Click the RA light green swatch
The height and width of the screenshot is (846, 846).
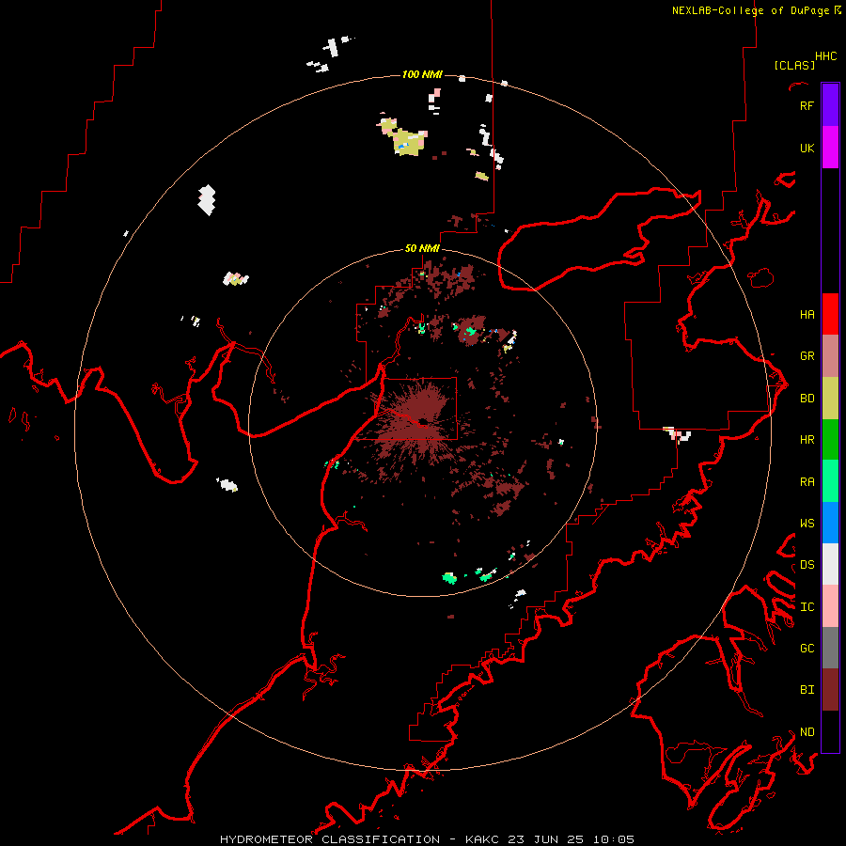[x=830, y=481]
